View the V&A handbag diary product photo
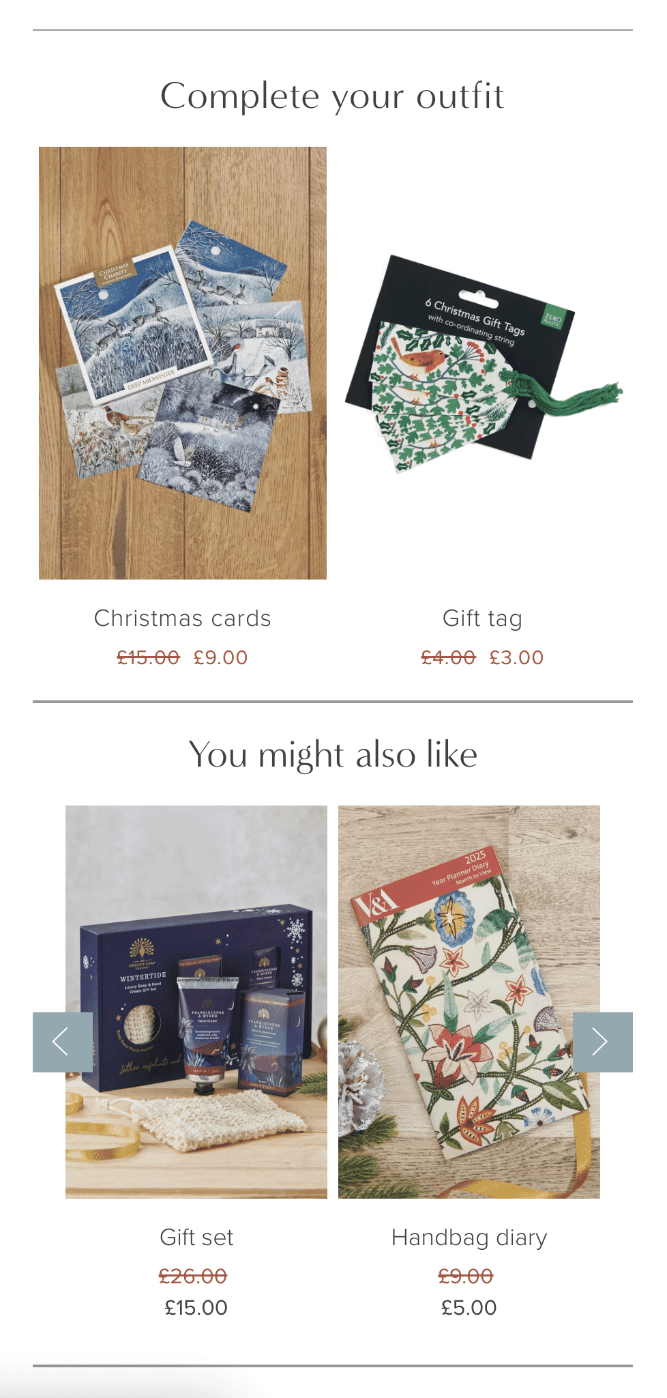This screenshot has width=667, height=1398. tap(469, 1002)
